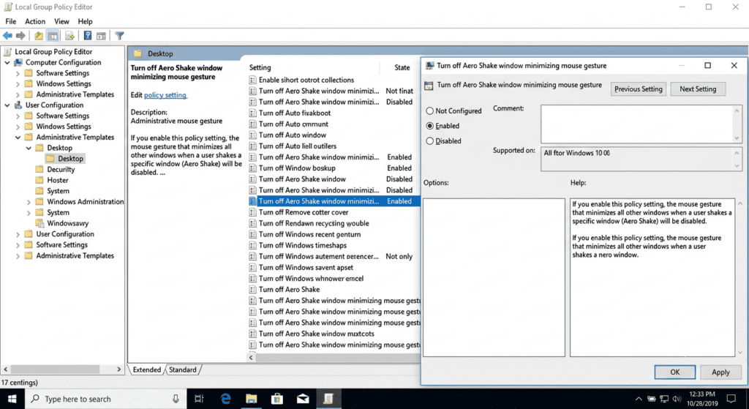Image resolution: width=749 pixels, height=409 pixels.
Task: Click the Hoster folder icon in the tree
Action: (x=39, y=180)
